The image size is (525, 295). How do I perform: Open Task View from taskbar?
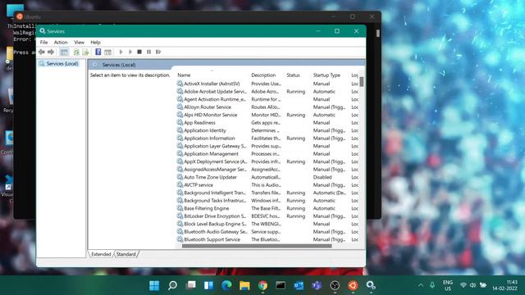tap(191, 285)
